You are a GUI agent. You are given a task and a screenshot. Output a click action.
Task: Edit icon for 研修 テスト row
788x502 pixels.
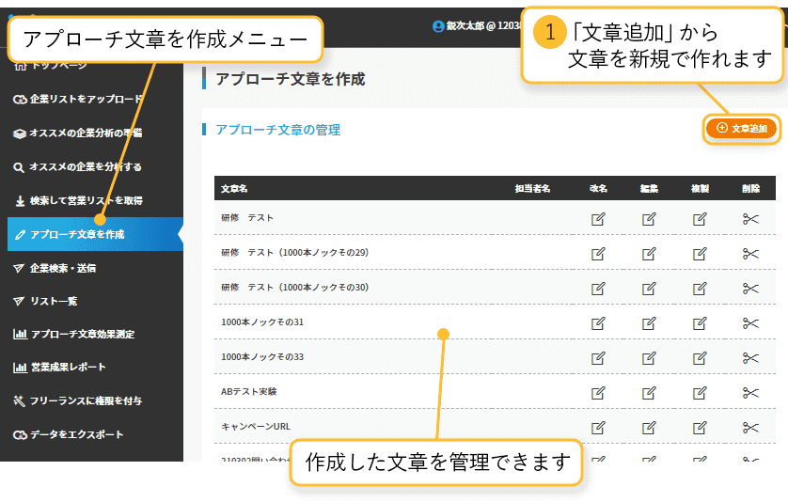[649, 219]
